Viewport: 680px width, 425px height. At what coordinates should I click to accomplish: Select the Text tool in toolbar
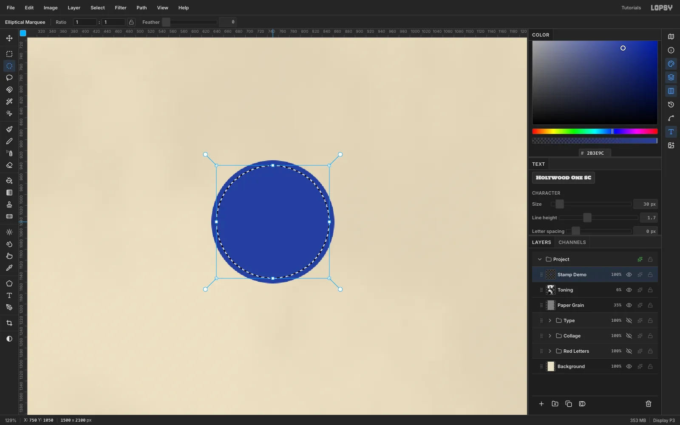9,295
